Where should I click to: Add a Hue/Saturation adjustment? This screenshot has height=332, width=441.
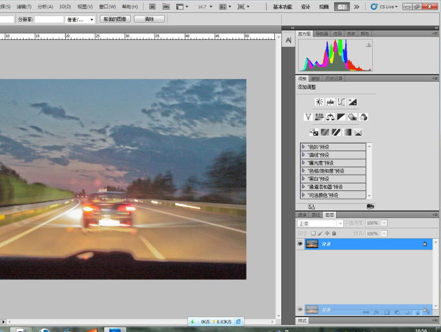pyautogui.click(x=319, y=116)
